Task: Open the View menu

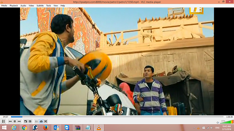Action: (x=56, y=6)
